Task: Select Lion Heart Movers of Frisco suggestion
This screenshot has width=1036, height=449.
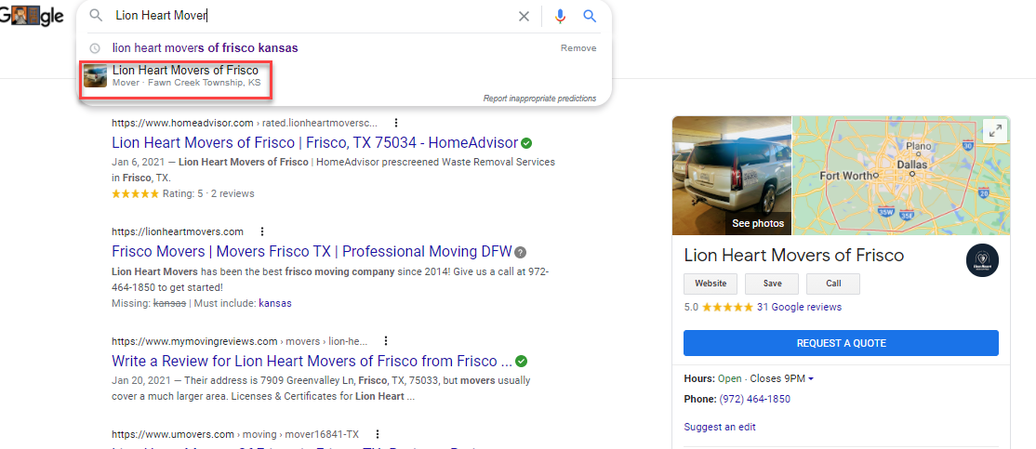Action: tap(185, 71)
